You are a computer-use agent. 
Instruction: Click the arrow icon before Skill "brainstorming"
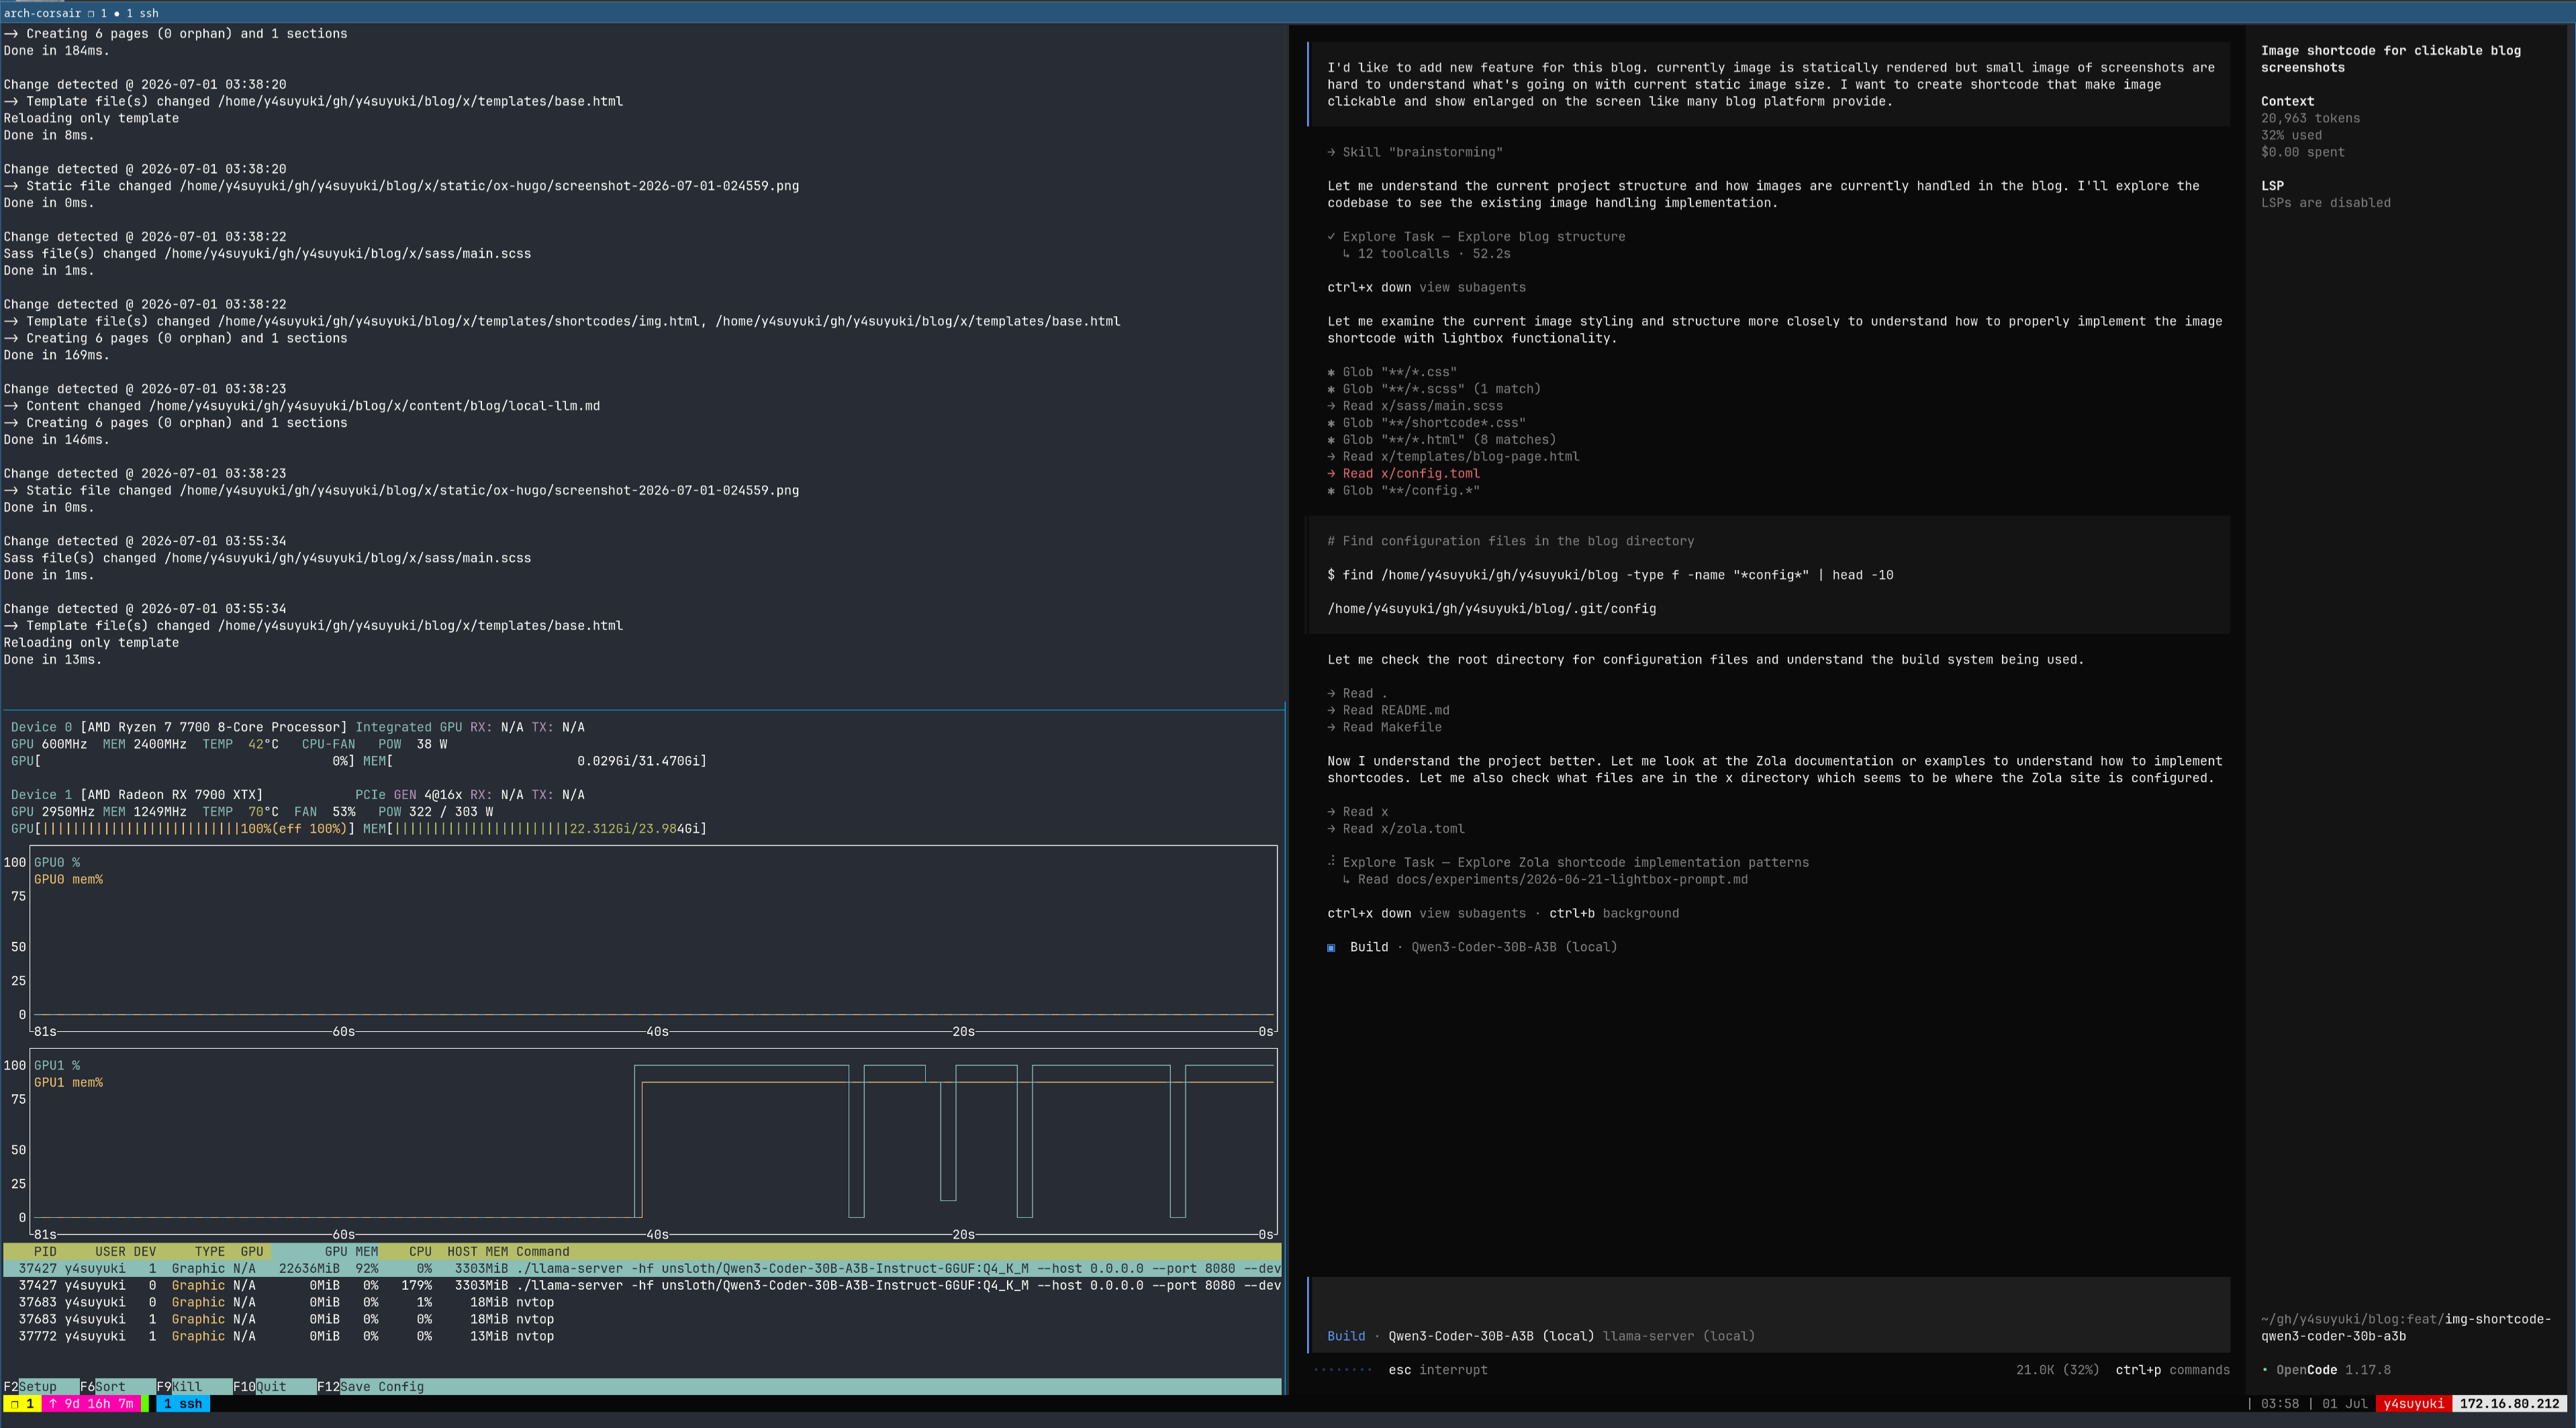tap(1331, 152)
